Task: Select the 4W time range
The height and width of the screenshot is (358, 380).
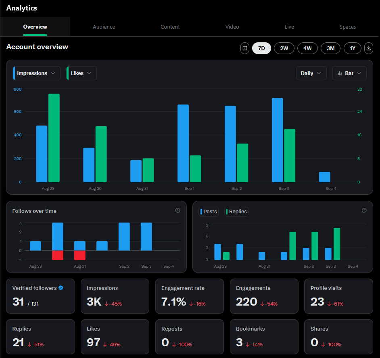Action: [307, 48]
